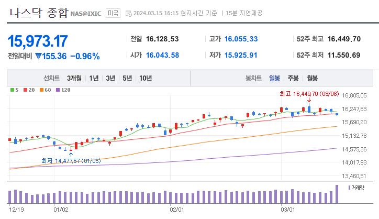Click the 봉차트 section label
379x219 pixels.
(253, 78)
